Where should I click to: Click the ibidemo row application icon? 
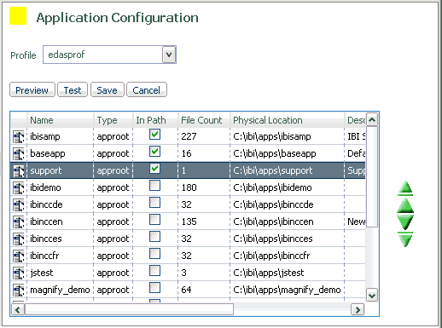[x=19, y=187]
